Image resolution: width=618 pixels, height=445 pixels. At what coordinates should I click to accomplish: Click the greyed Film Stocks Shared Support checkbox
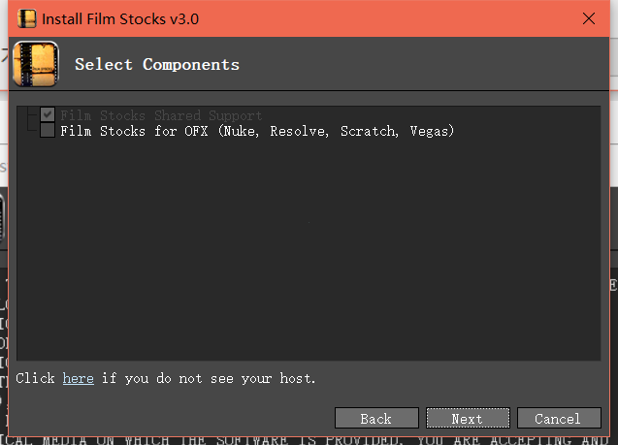[48, 114]
